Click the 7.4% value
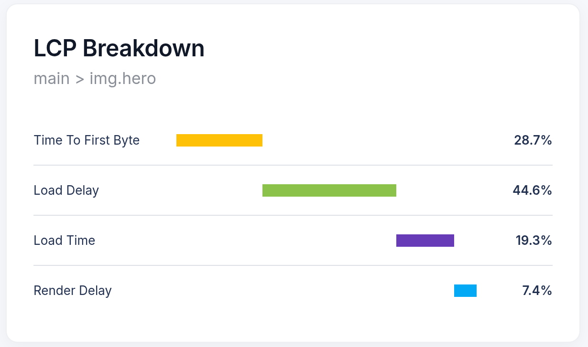 click(x=537, y=291)
